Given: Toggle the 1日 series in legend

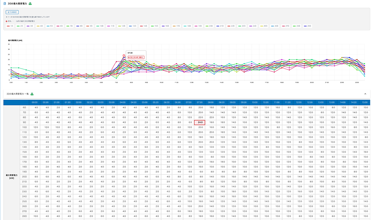Looking at the screenshot, I should [10, 26].
